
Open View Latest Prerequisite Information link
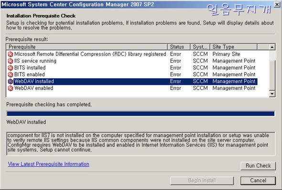[x=48, y=164]
